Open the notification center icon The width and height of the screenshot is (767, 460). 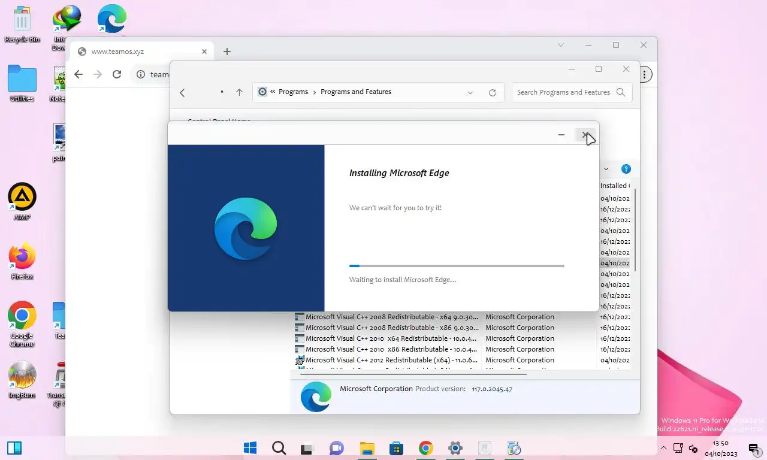tap(754, 448)
